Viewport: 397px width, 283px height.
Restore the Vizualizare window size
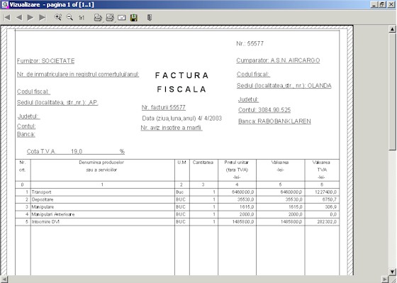click(x=382, y=4)
